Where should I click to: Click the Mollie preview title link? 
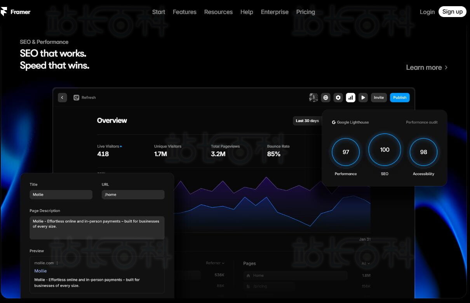pyautogui.click(x=40, y=271)
